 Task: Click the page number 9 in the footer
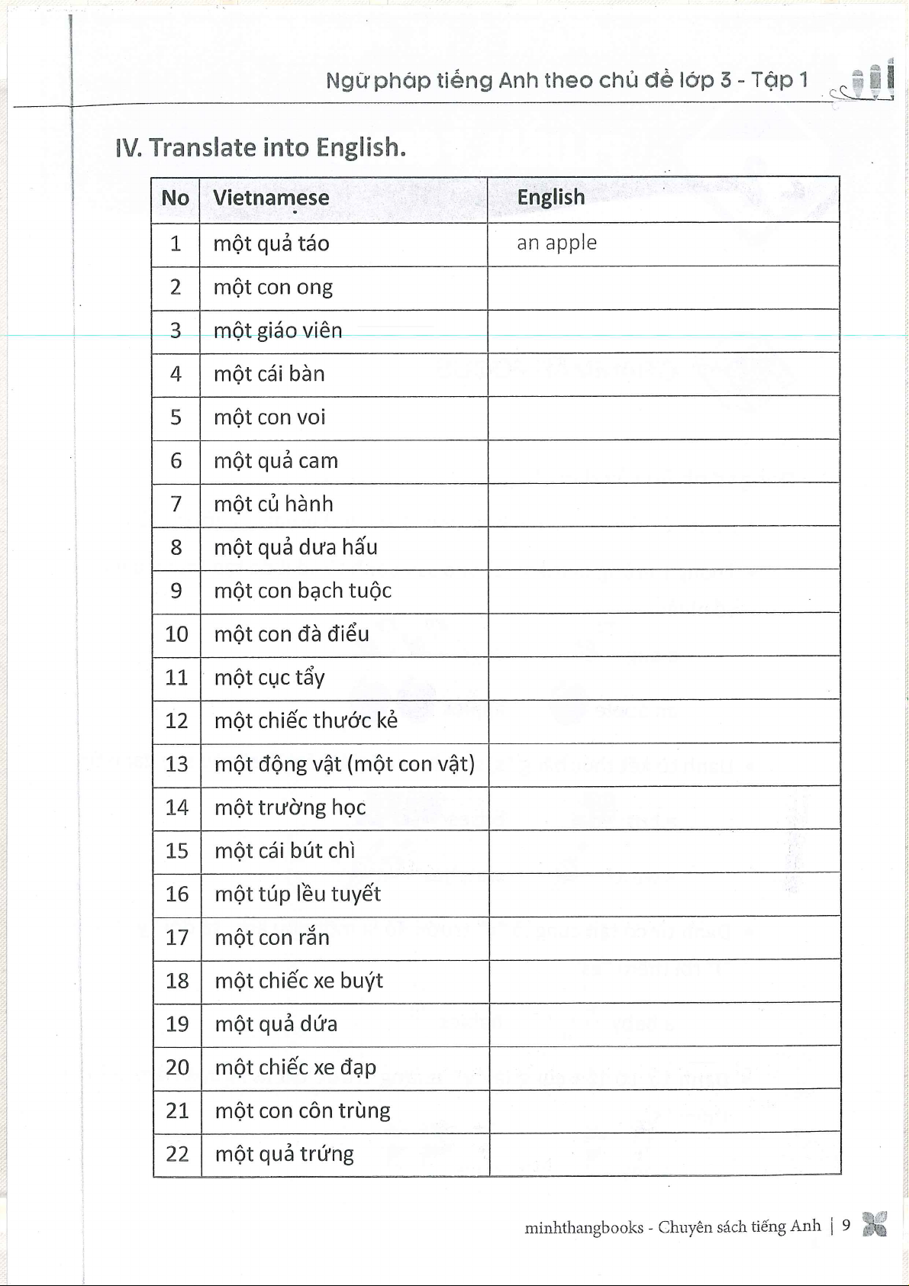click(846, 1226)
